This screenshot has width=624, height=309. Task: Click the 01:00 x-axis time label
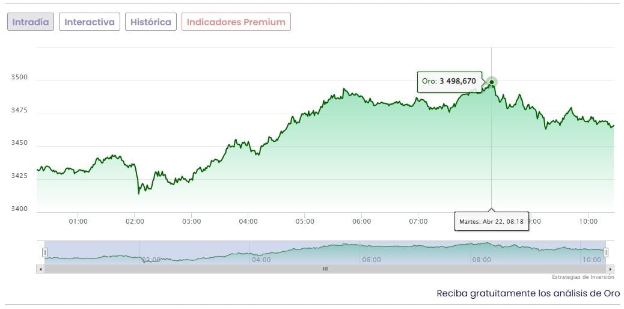click(x=78, y=221)
